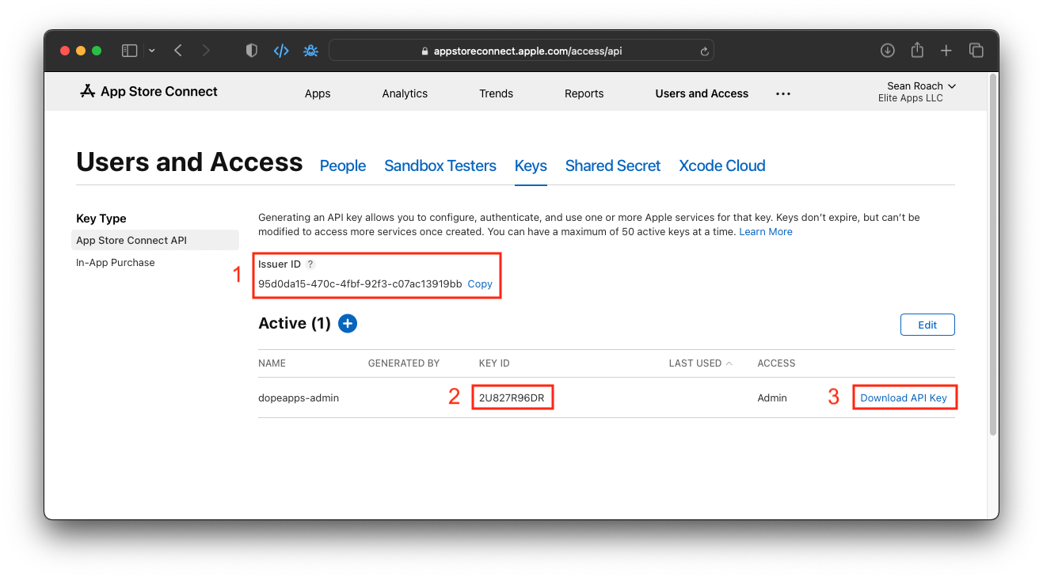Go back with the back arrow
1043x578 pixels.
coord(178,51)
